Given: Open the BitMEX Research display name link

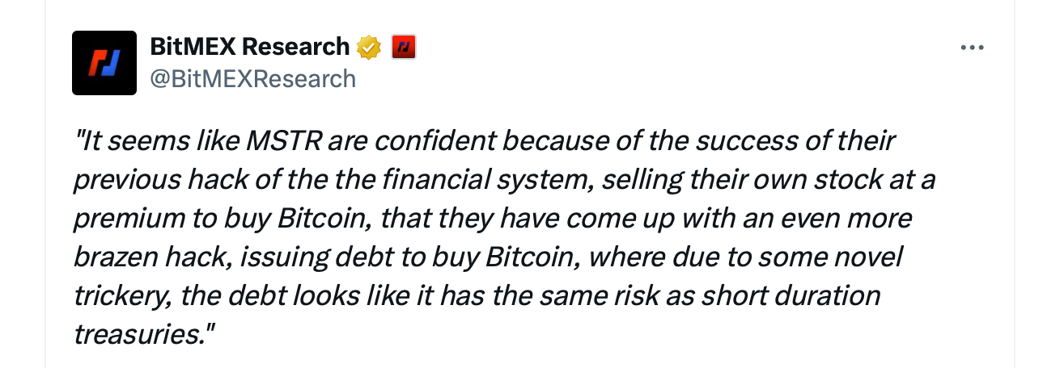Looking at the screenshot, I should (x=250, y=47).
